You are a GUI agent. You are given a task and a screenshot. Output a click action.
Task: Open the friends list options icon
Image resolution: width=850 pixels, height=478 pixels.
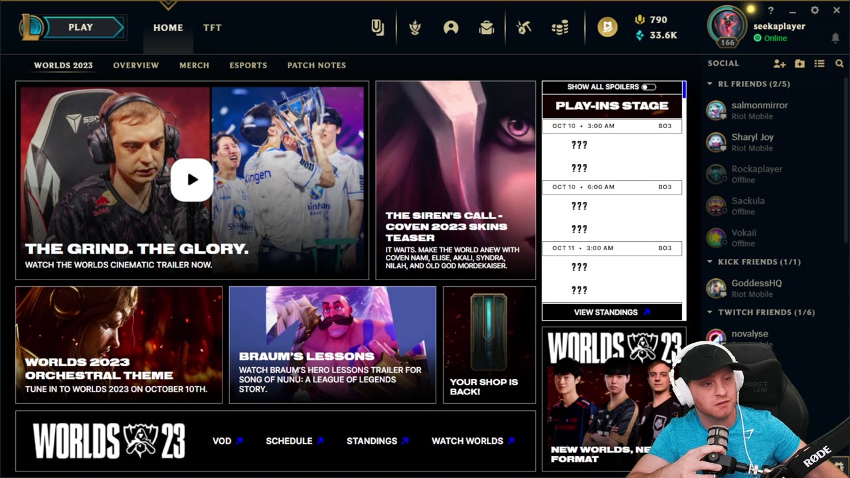[x=819, y=64]
